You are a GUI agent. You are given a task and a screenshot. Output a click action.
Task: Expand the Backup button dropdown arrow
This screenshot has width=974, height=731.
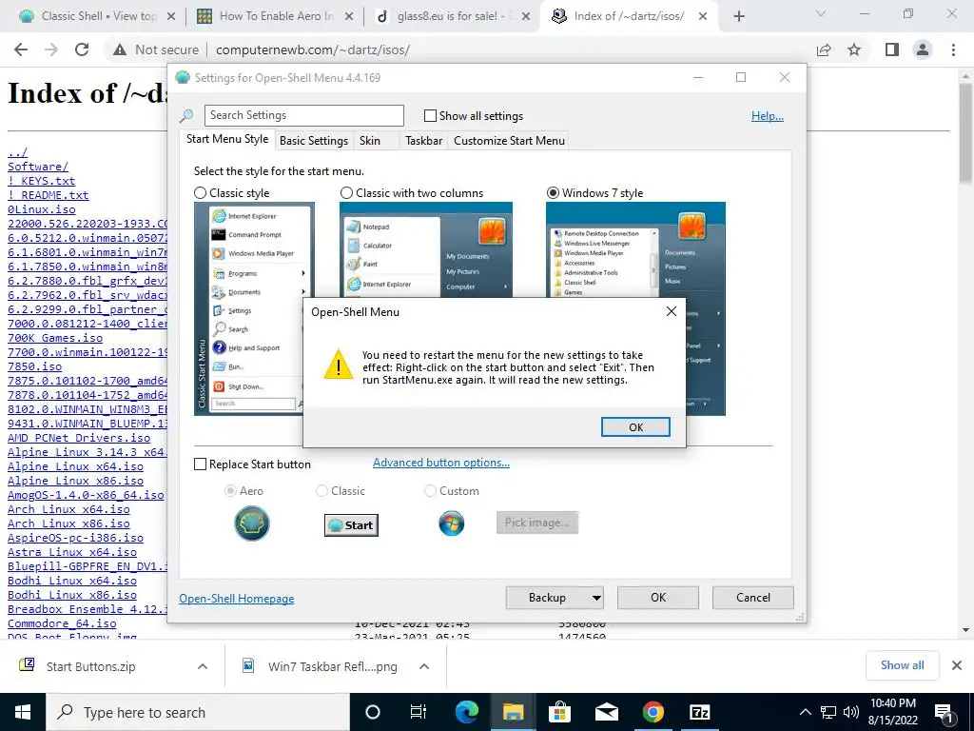(595, 598)
